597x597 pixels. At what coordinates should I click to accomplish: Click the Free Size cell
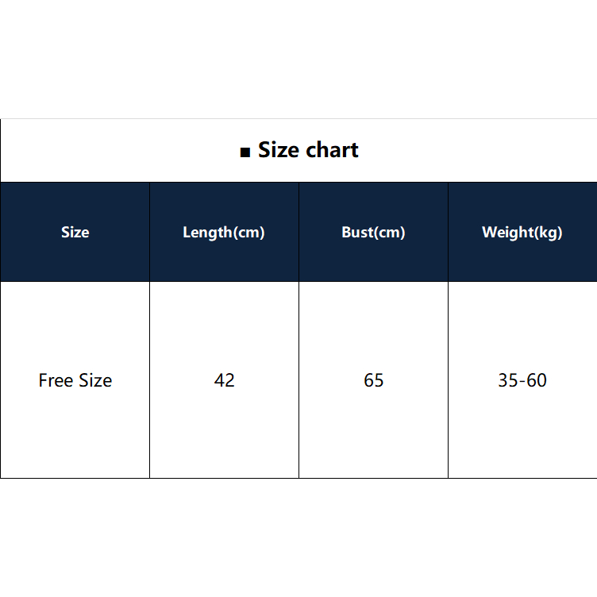75,380
